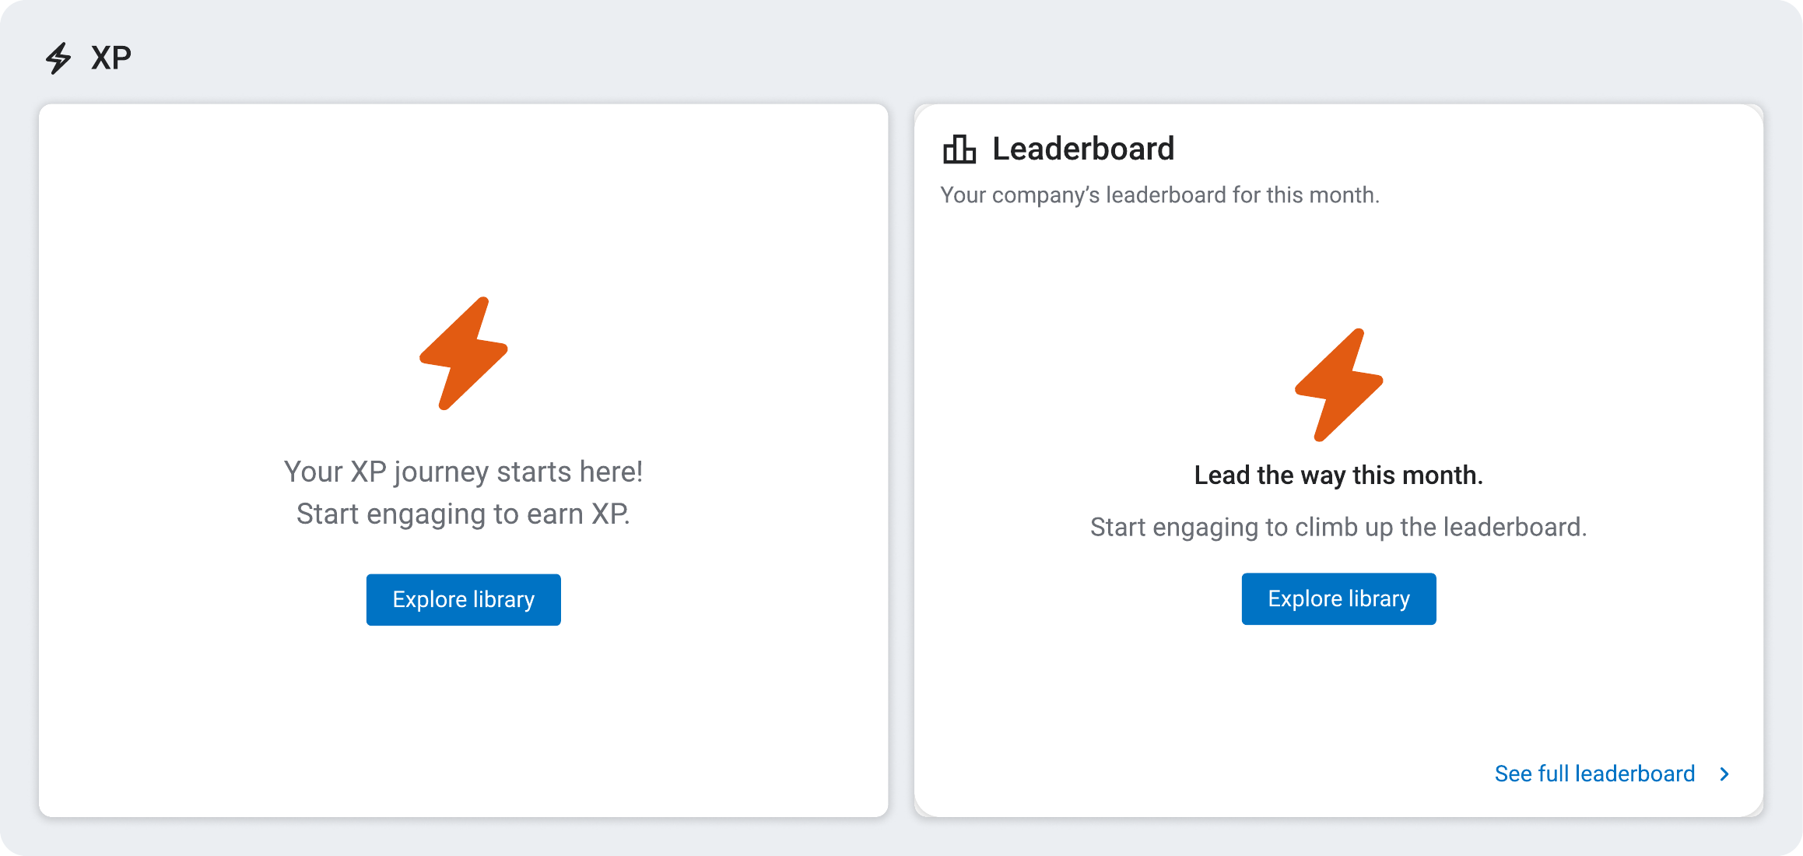This screenshot has width=1803, height=856.
Task: Click Explore library button in XP card
Action: click(x=464, y=600)
